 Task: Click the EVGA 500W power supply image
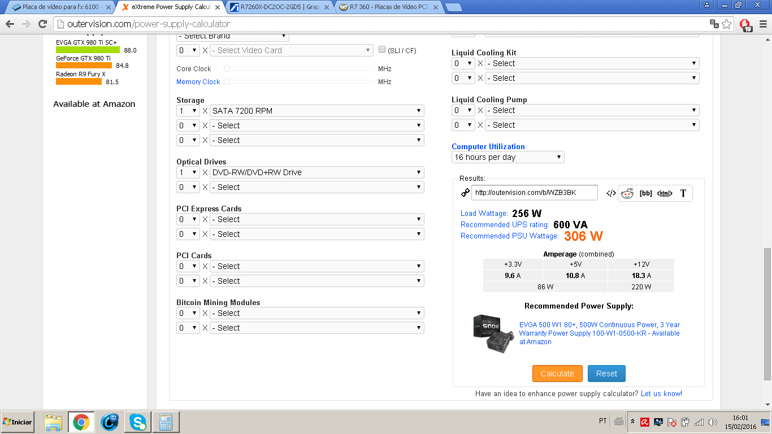tap(494, 333)
